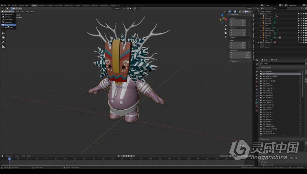The width and height of the screenshot is (307, 174).
Task: Toggle the camera view gizmo icon
Action: point(225,33)
